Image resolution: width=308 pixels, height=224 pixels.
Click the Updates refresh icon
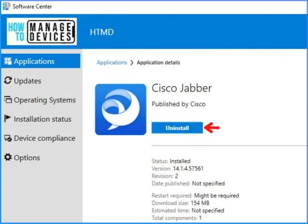(8, 81)
